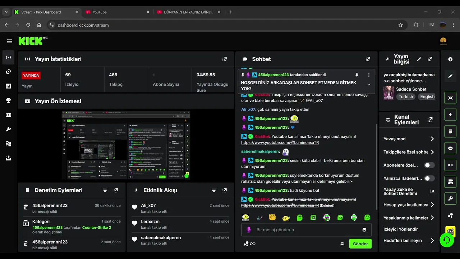The image size is (460, 259).
Task: Toggle the wrench stream-info widget in the right toolbar
Action: tap(450, 199)
